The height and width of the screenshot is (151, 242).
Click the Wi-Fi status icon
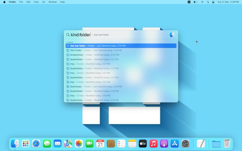pyautogui.click(x=202, y=2)
